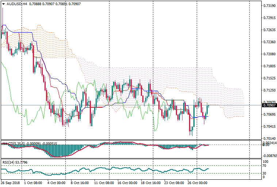Click the RSI 100 scale label

(x=266, y=161)
